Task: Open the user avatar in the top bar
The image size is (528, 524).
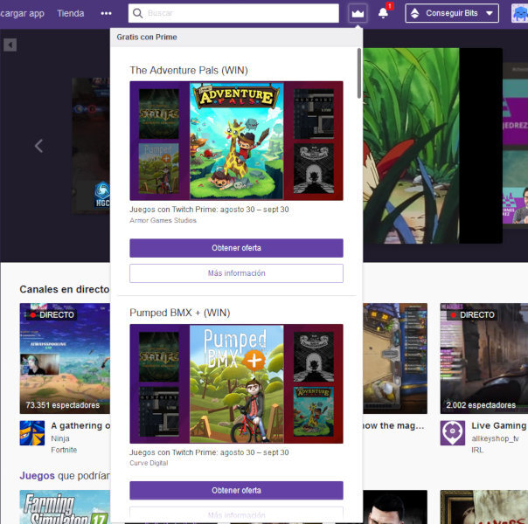Action: 519,13
